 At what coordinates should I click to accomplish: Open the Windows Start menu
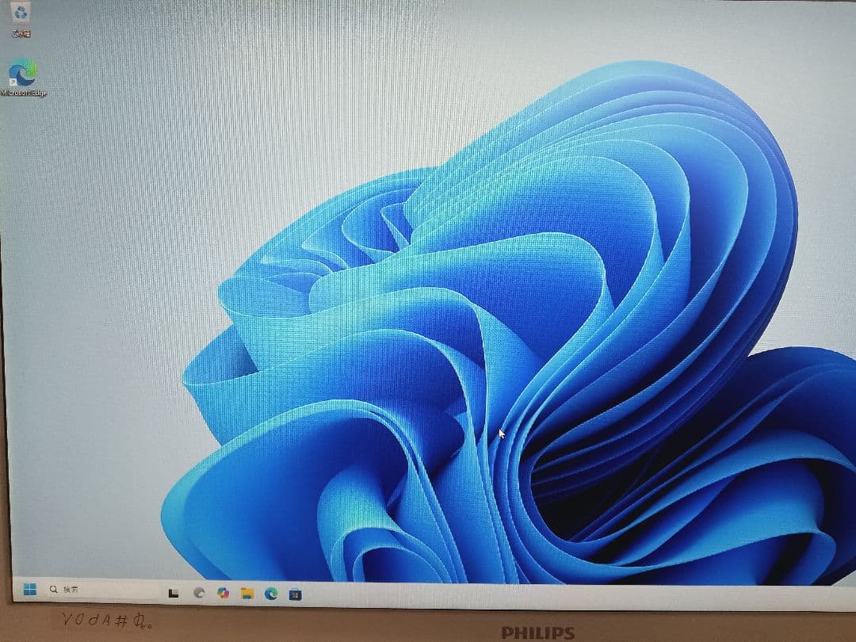pos(30,590)
